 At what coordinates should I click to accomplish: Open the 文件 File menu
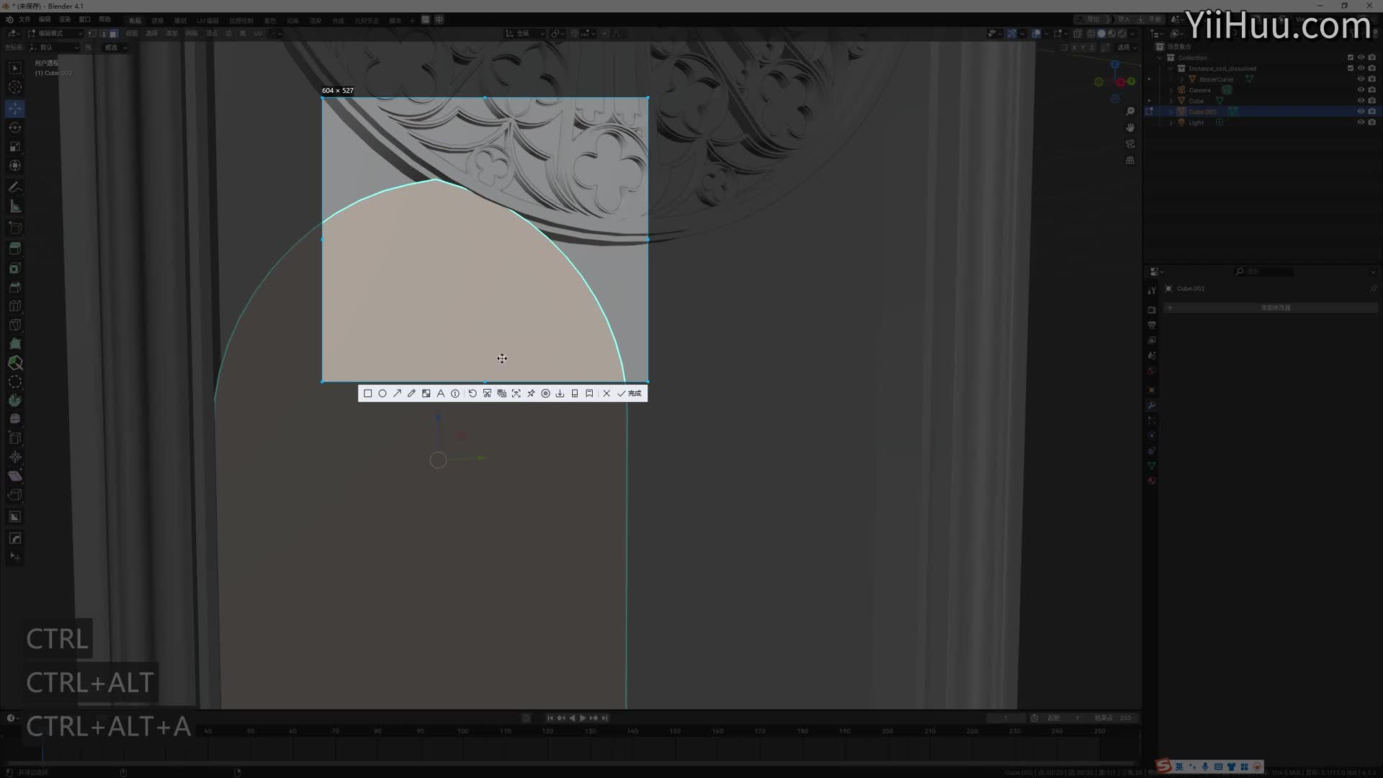point(24,19)
